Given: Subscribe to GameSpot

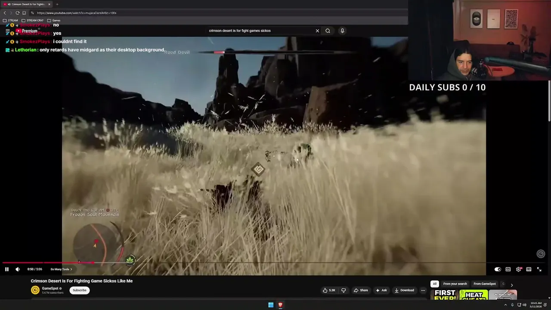Looking at the screenshot, I should pos(79,290).
